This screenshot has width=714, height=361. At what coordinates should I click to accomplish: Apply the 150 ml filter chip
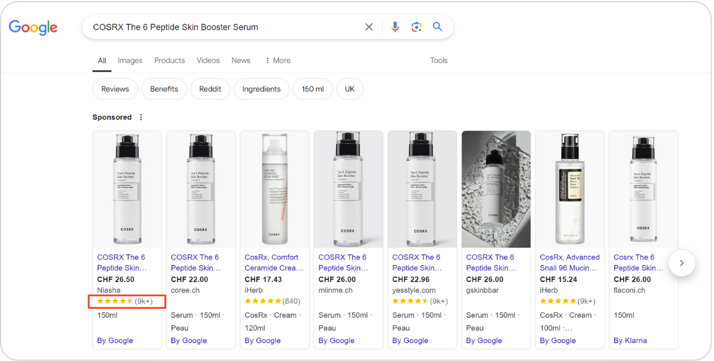click(312, 89)
